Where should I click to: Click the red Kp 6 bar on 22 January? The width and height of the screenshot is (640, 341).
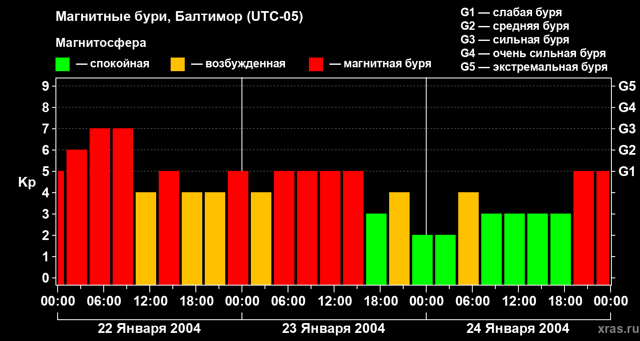click(x=77, y=217)
